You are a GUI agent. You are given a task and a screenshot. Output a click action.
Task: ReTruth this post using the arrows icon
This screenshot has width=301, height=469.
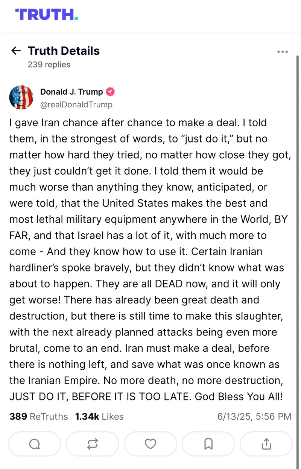pyautogui.click(x=93, y=444)
